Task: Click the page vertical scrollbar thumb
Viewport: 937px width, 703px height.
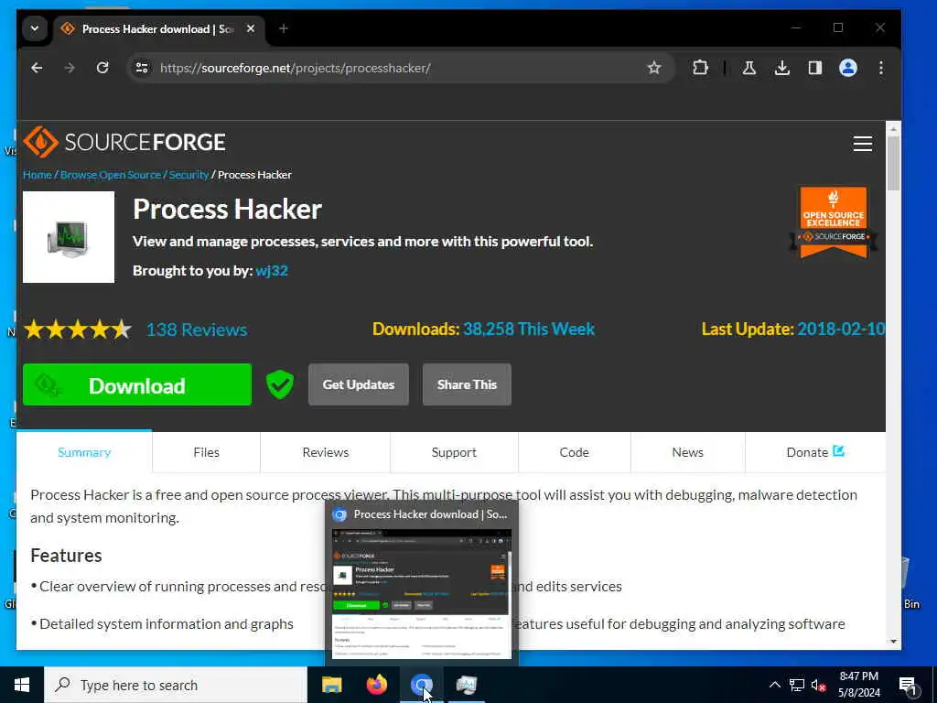Action: [x=893, y=163]
